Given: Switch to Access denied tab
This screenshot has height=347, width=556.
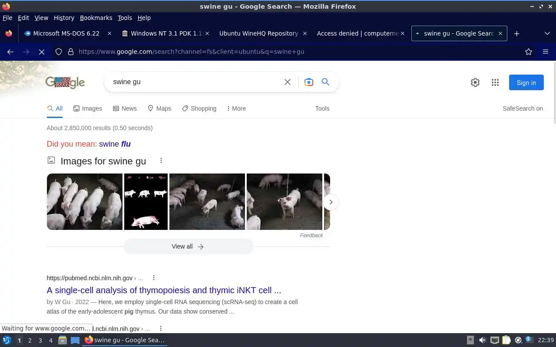Looking at the screenshot, I should tap(361, 33).
